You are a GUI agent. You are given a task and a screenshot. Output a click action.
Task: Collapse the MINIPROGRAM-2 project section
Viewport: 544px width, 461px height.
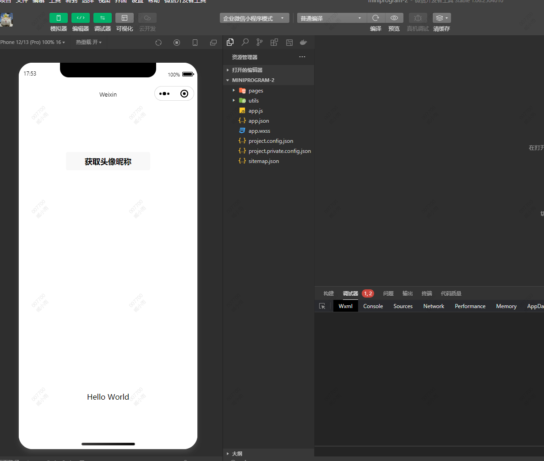[x=268, y=80]
